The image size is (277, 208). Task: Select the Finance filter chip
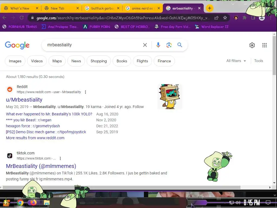pos(164,61)
